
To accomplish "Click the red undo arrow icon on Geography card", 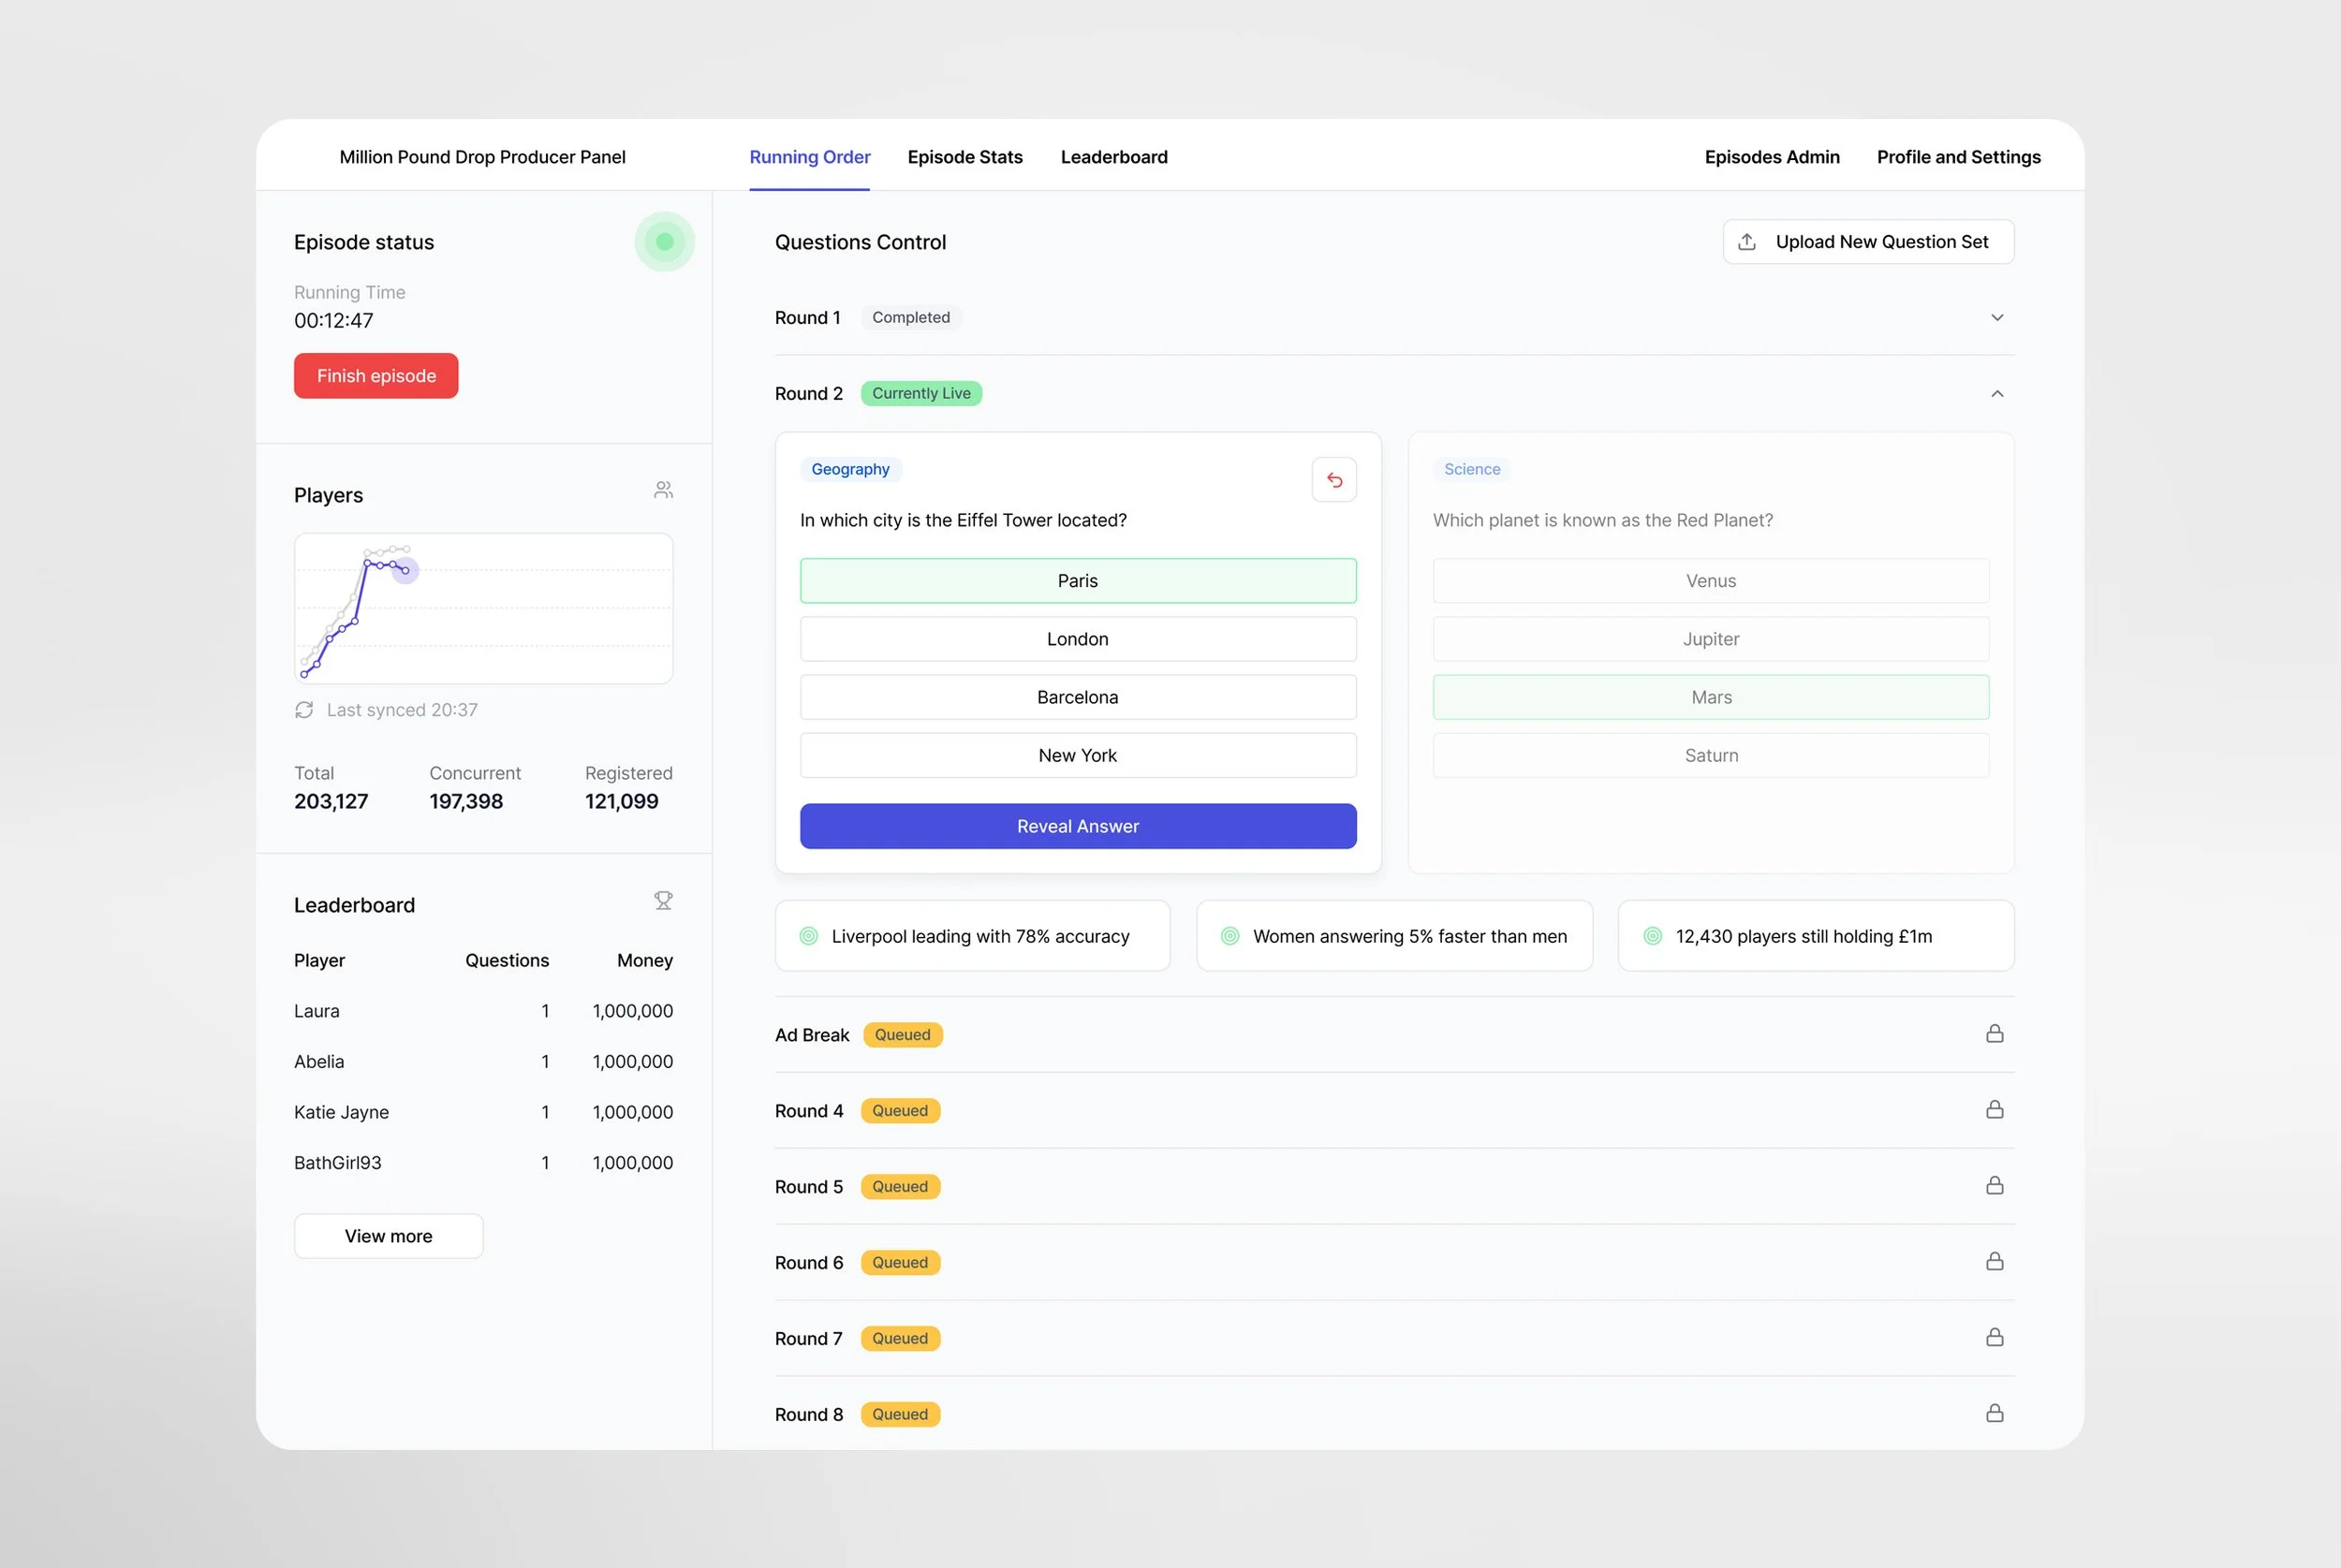I will [1334, 480].
